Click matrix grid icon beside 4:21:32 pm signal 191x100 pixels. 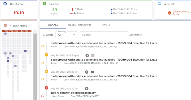click(92, 72)
